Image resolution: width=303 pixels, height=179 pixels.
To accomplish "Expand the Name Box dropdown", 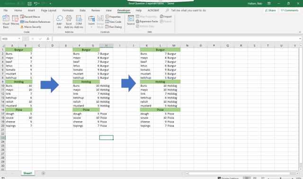I will pos(19,39).
